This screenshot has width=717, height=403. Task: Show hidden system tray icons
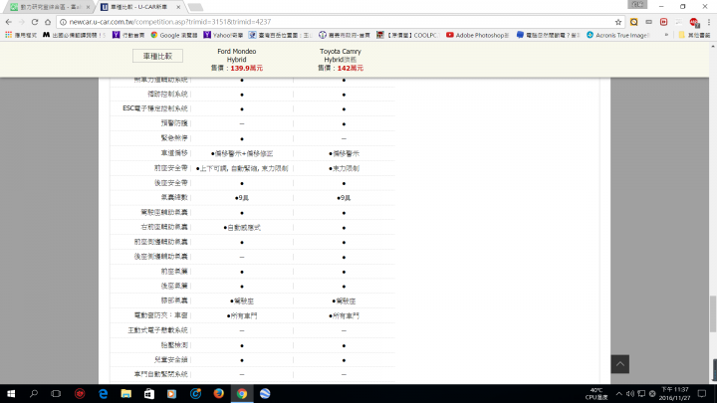coord(618,393)
